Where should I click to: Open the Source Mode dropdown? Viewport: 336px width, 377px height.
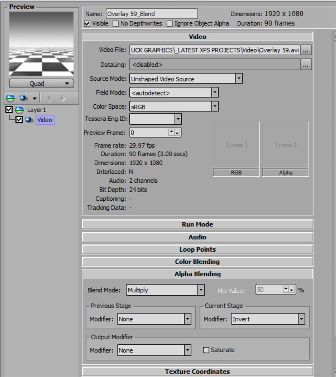click(x=239, y=79)
